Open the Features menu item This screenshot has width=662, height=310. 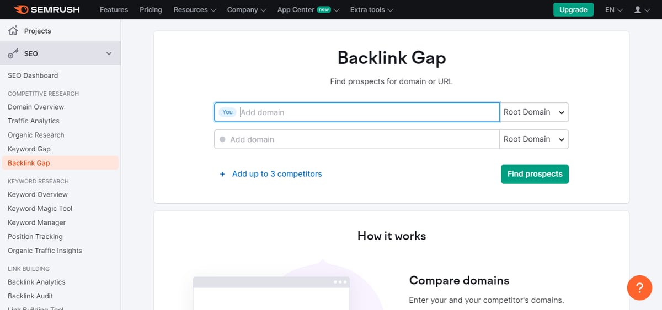[114, 10]
